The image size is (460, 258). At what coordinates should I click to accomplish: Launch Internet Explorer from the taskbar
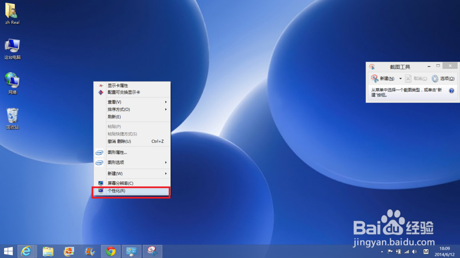point(26,251)
